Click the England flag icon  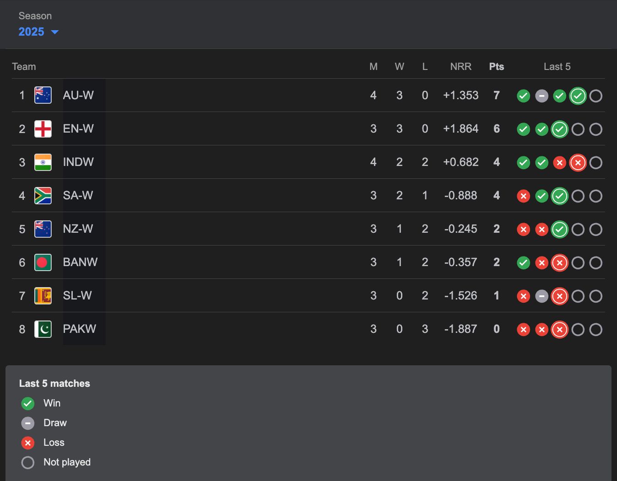click(x=43, y=129)
